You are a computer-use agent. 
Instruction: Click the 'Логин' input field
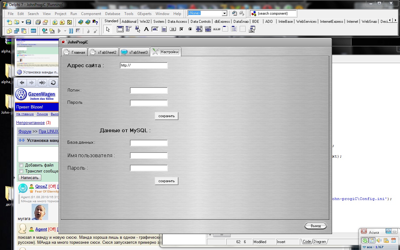click(x=149, y=91)
